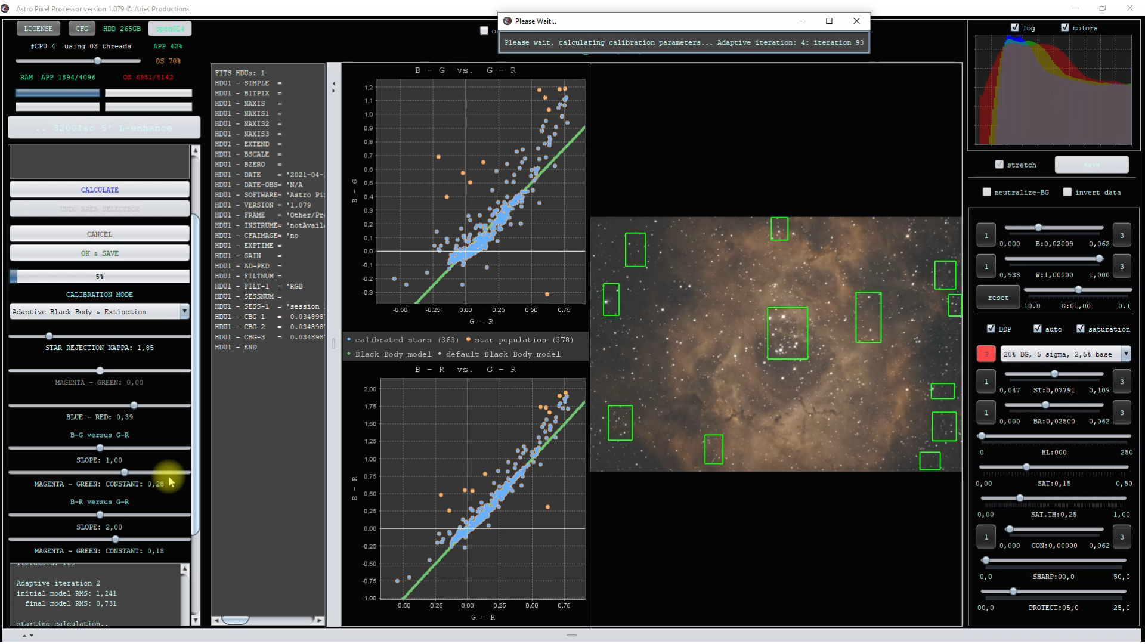Image resolution: width=1145 pixels, height=644 pixels.
Task: Click the '1' step button beside the B slider
Action: [x=986, y=235]
